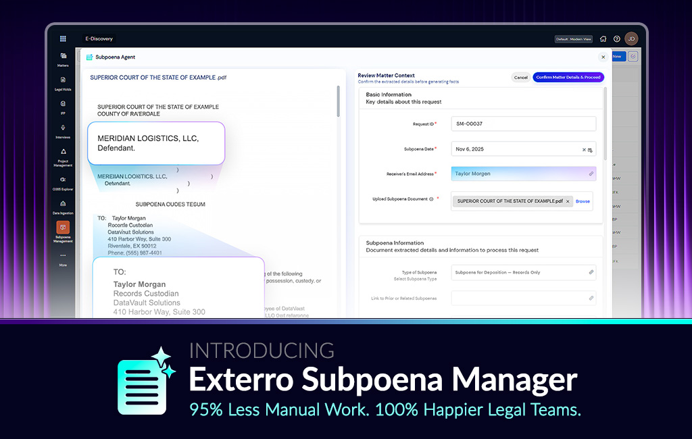Click the New button behind the dialog
This screenshot has height=439, width=692.
tap(618, 57)
